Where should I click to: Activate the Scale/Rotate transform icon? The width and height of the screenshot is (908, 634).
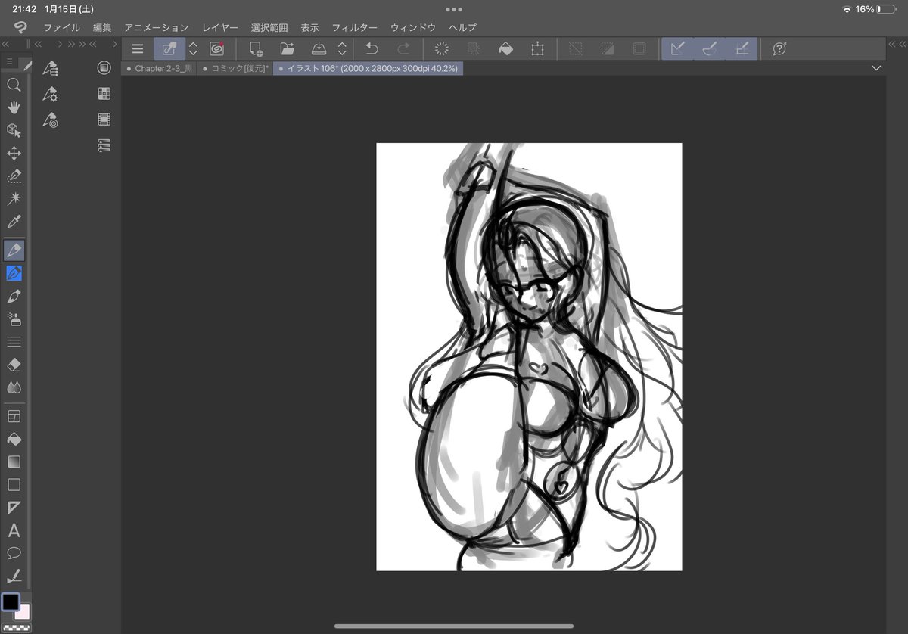(537, 48)
